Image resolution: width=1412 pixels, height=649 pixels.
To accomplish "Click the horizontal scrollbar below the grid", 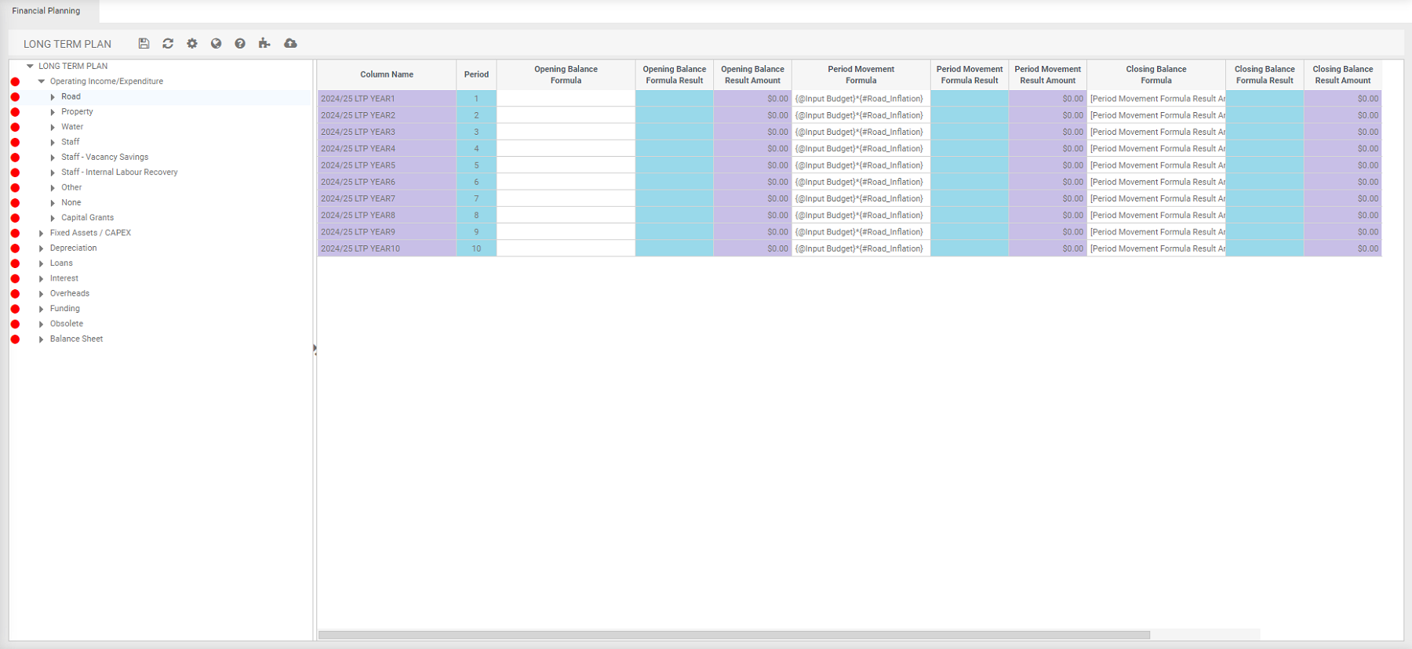I will click(733, 635).
